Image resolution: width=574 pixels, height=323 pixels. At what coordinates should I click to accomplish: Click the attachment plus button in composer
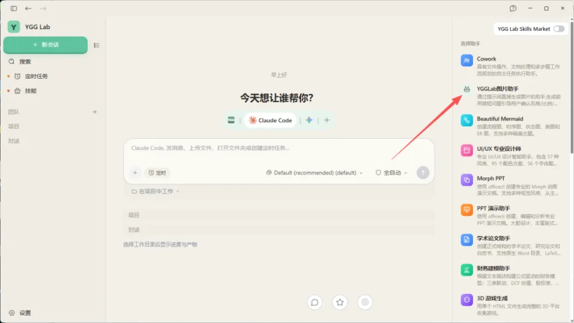[135, 173]
